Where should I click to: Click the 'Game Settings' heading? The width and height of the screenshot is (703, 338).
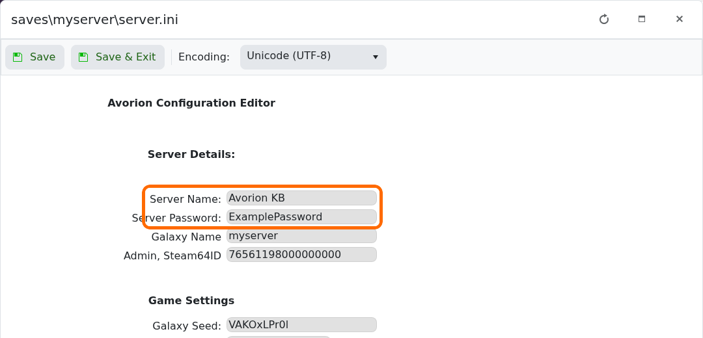click(191, 300)
